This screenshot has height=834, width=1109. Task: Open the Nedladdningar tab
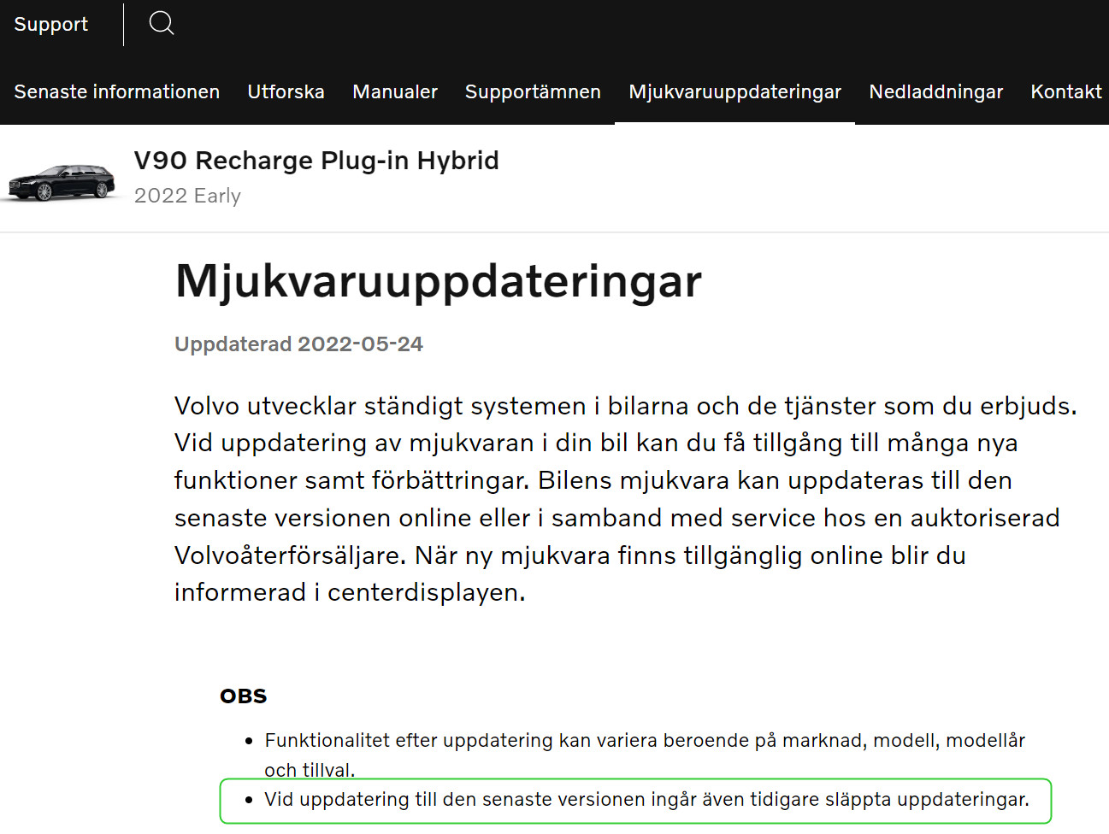[936, 91]
